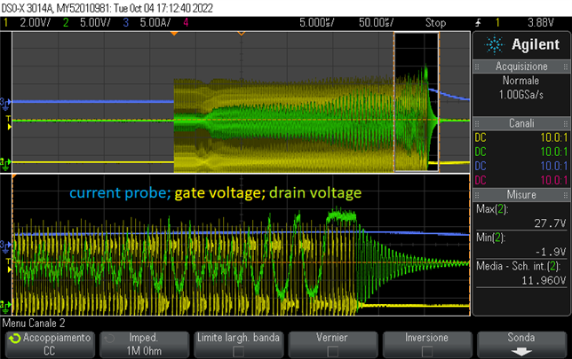This screenshot has width=572, height=359.
Task: Click the 1.00GSa/s sample rate
Action: click(520, 95)
